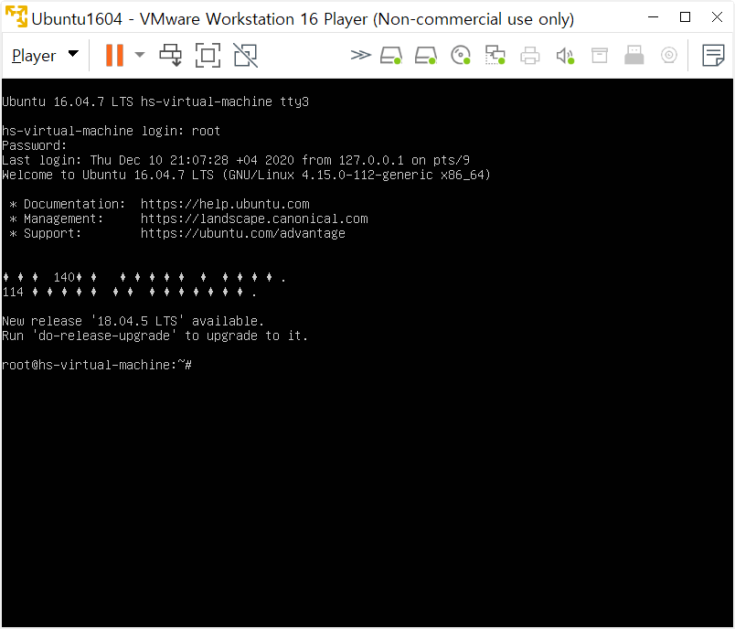Image resolution: width=735 pixels, height=629 pixels.
Task: Click the printer device icon
Action: coord(529,55)
